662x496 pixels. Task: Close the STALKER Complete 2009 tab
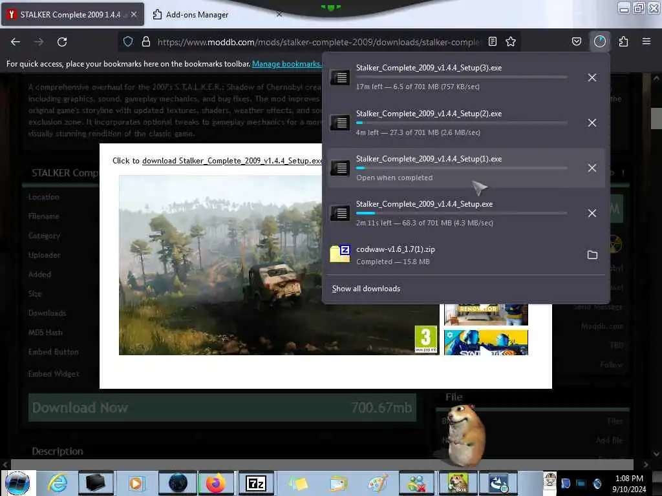(134, 14)
